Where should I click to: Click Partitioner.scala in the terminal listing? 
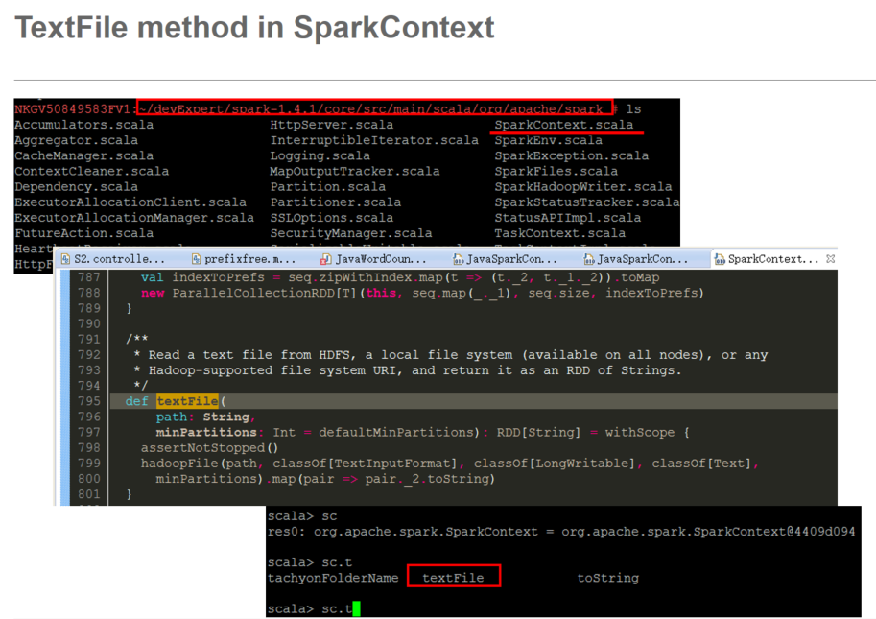pos(336,202)
